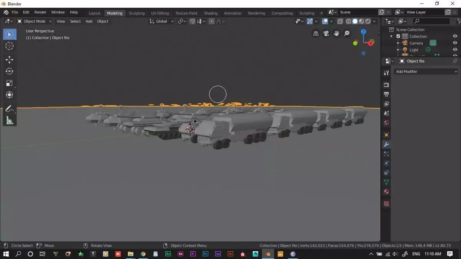
Task: Toggle proportional editing
Action: pos(212,21)
